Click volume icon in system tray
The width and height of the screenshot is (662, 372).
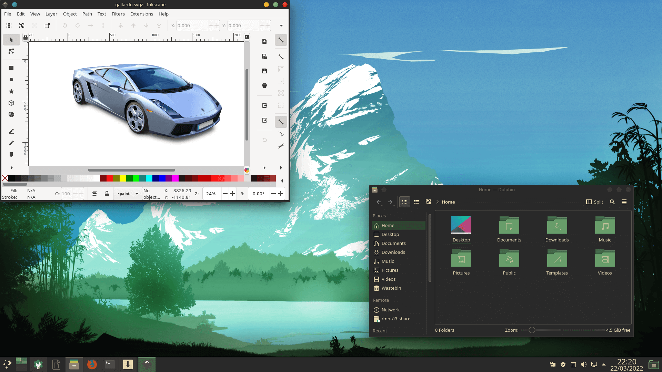coord(583,364)
